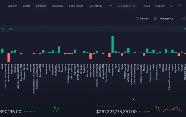
Task: Select the green Kaspa bar
Action: [166, 51]
